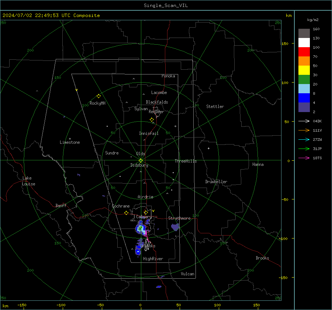Pick the green 20-30 kg/m2 color swatch

coord(304,80)
